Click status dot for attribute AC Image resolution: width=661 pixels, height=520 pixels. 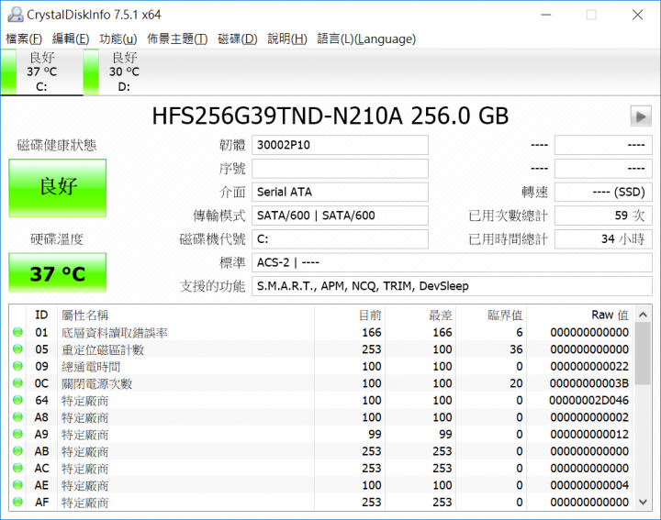coord(17,468)
